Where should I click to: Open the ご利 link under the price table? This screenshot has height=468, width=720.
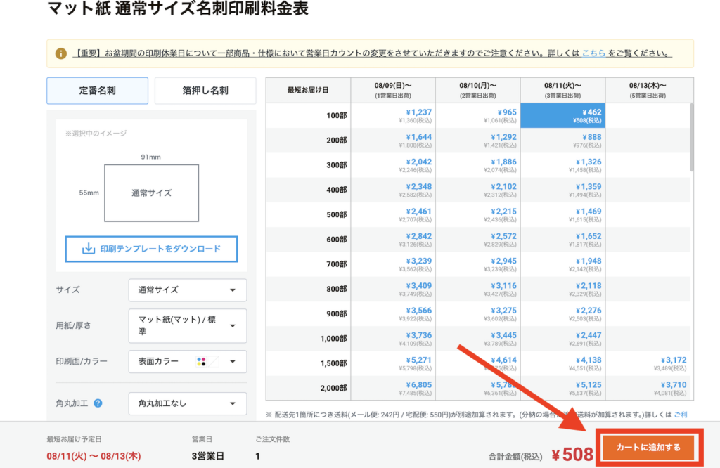tap(681, 415)
